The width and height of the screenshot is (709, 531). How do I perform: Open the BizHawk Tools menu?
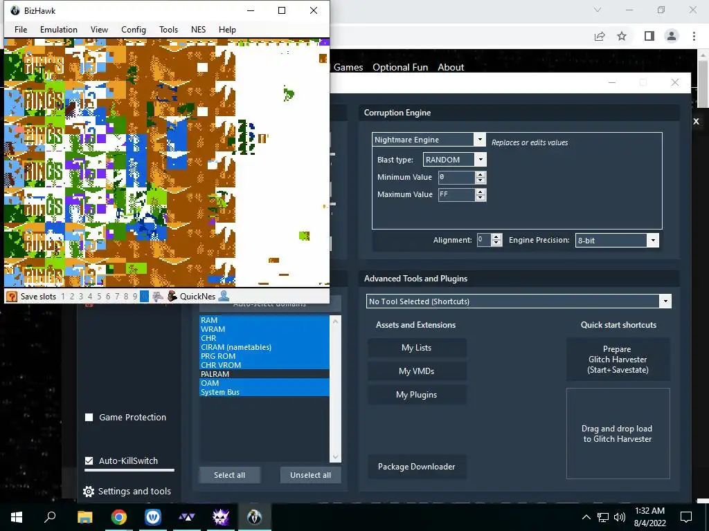168,29
